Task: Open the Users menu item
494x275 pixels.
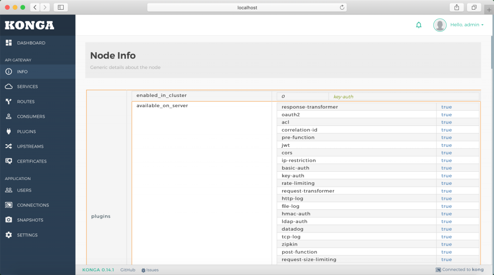Action: pyautogui.click(x=38, y=190)
